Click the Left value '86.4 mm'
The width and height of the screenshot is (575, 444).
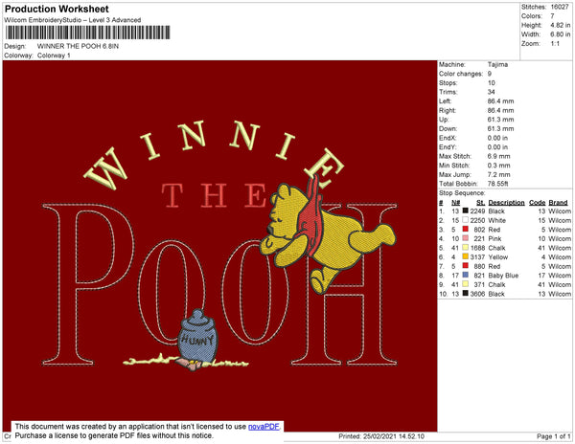[500, 101]
